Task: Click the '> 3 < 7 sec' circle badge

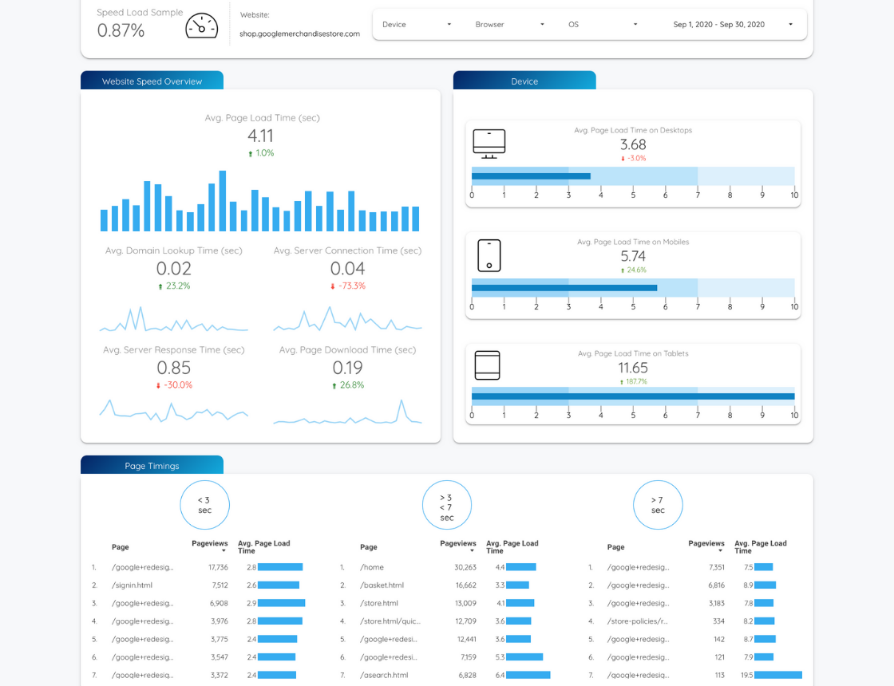Action: [x=446, y=505]
